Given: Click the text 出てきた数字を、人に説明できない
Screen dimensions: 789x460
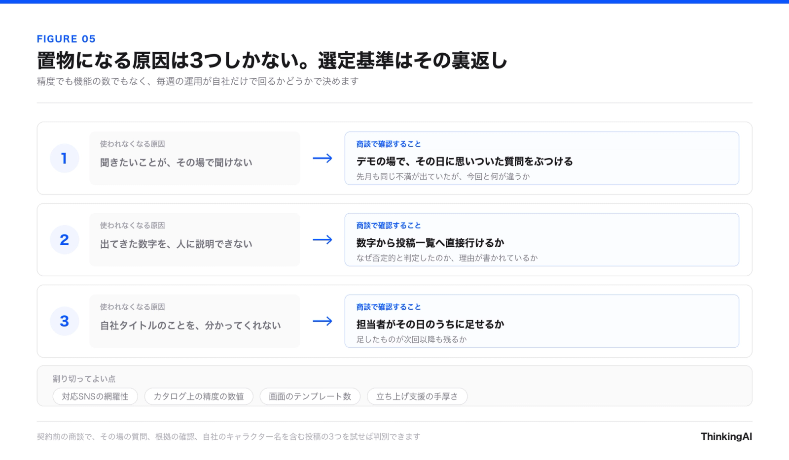Looking at the screenshot, I should coord(176,244).
